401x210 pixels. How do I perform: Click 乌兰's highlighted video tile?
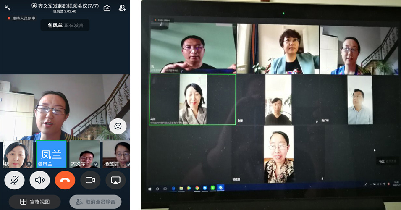(193, 100)
